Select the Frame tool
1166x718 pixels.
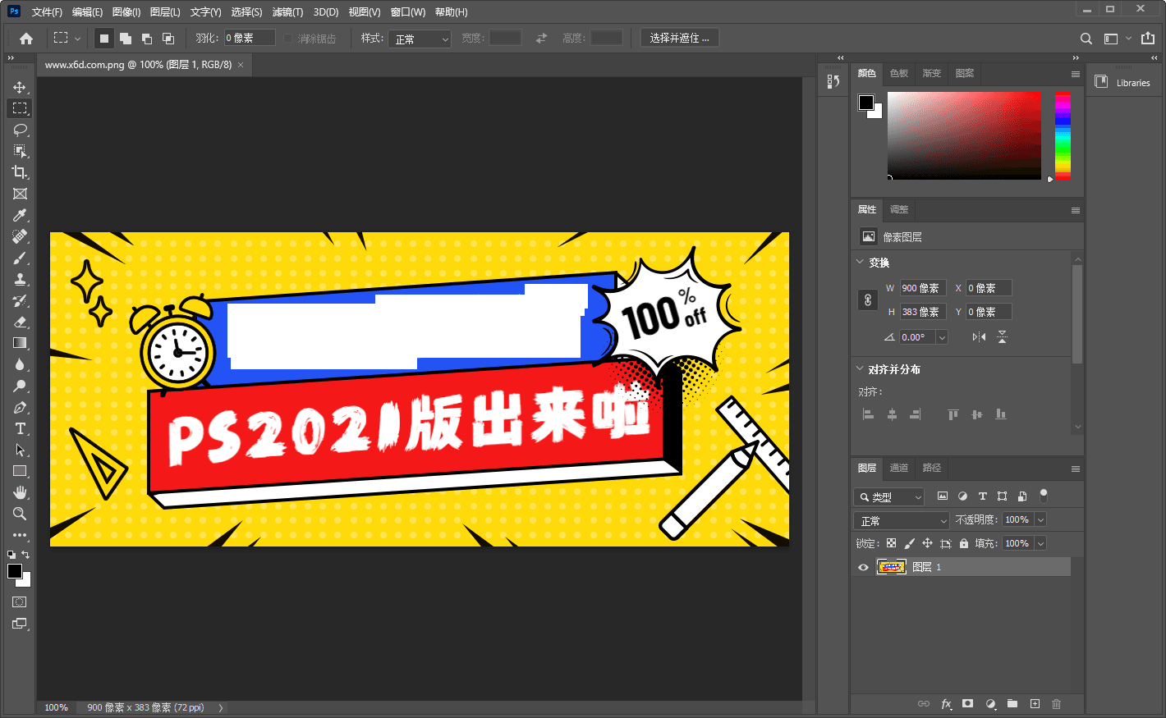pos(20,194)
